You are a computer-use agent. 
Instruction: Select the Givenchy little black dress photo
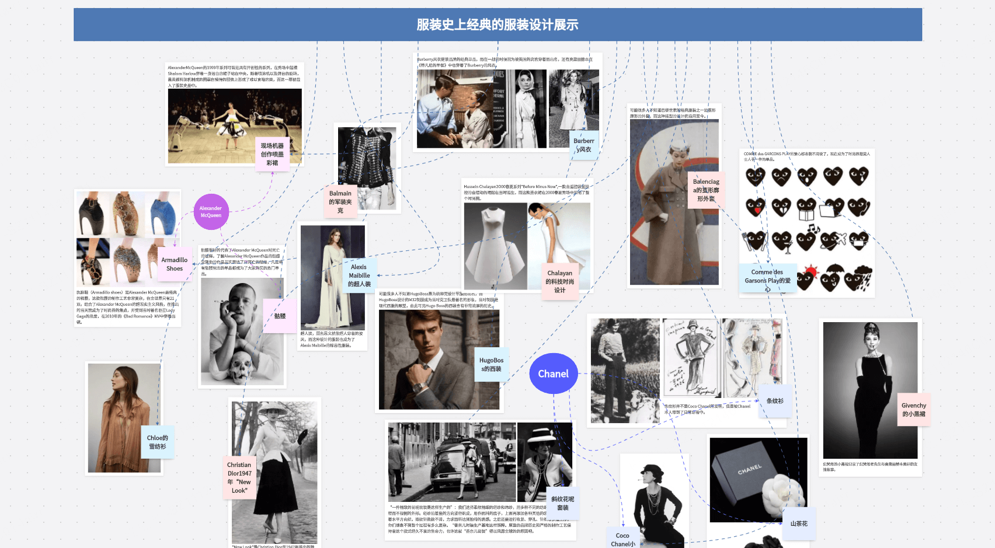coord(870,390)
